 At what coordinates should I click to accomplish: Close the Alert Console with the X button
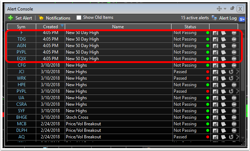(240, 9)
